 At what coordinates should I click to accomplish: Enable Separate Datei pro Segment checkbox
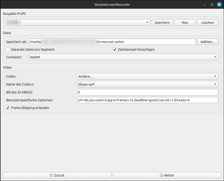click(x=8, y=50)
